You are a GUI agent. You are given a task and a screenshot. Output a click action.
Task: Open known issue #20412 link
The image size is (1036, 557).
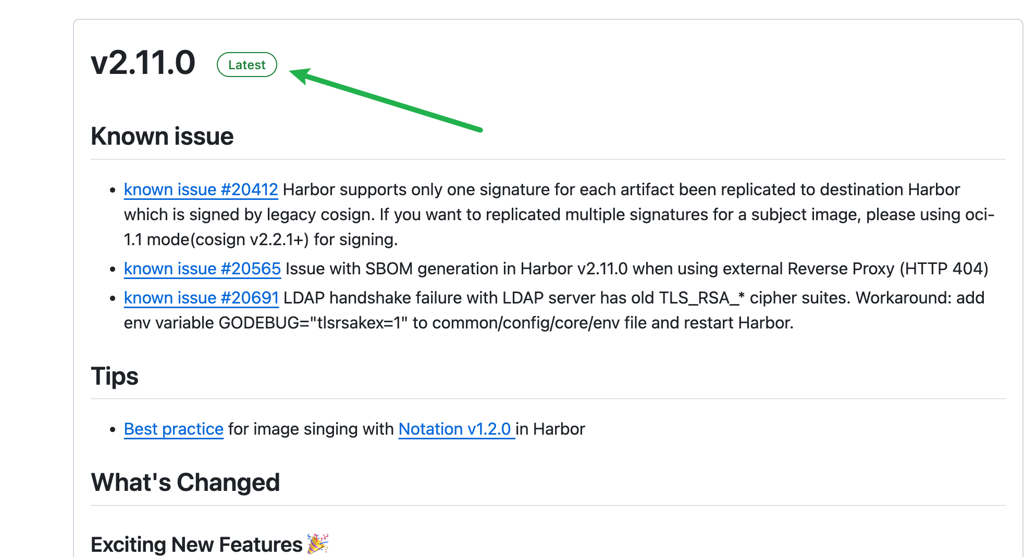pos(201,189)
